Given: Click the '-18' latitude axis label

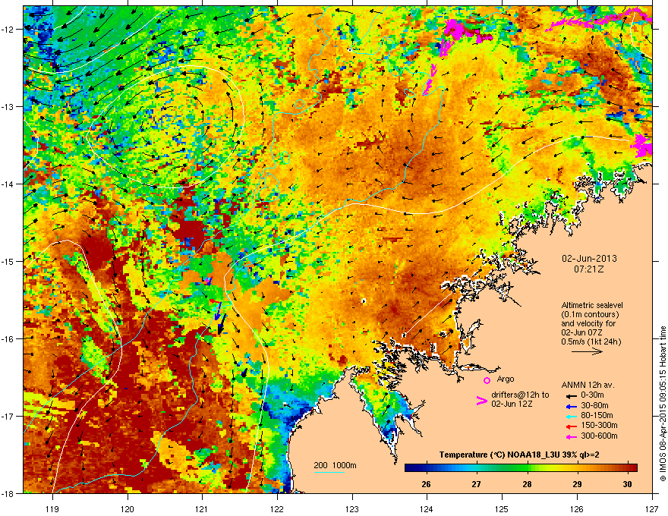Looking at the screenshot, I should click(x=8, y=493).
